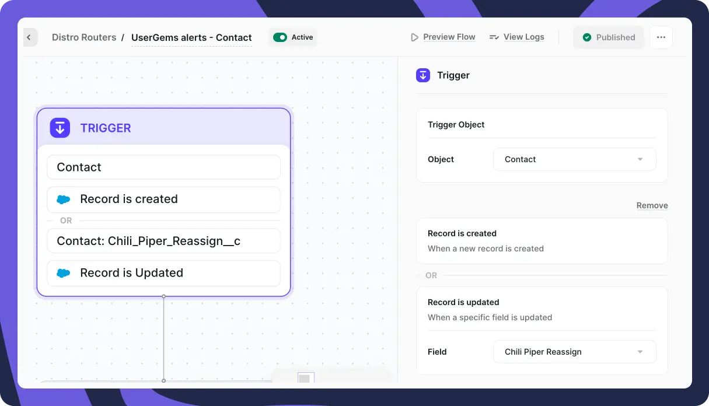Click the back arrow chevron button

coord(29,38)
